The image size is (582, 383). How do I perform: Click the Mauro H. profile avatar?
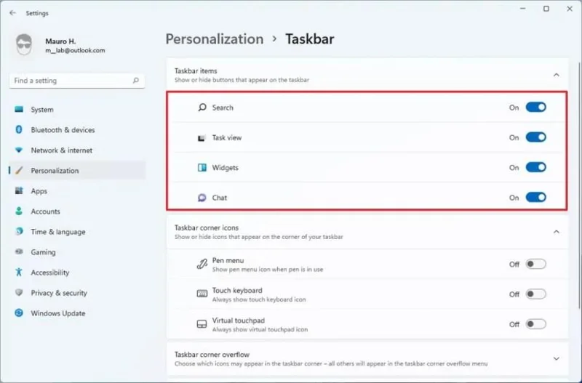tap(24, 45)
